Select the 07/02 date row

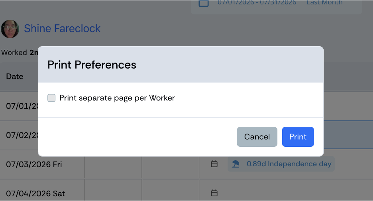click(19, 135)
